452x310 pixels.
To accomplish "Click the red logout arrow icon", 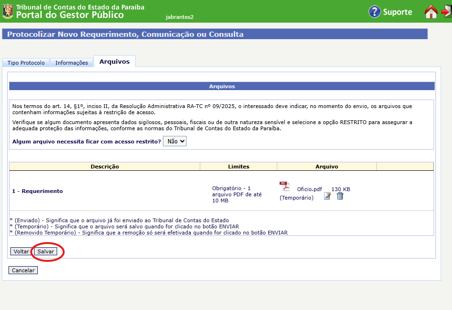I will point(446,11).
